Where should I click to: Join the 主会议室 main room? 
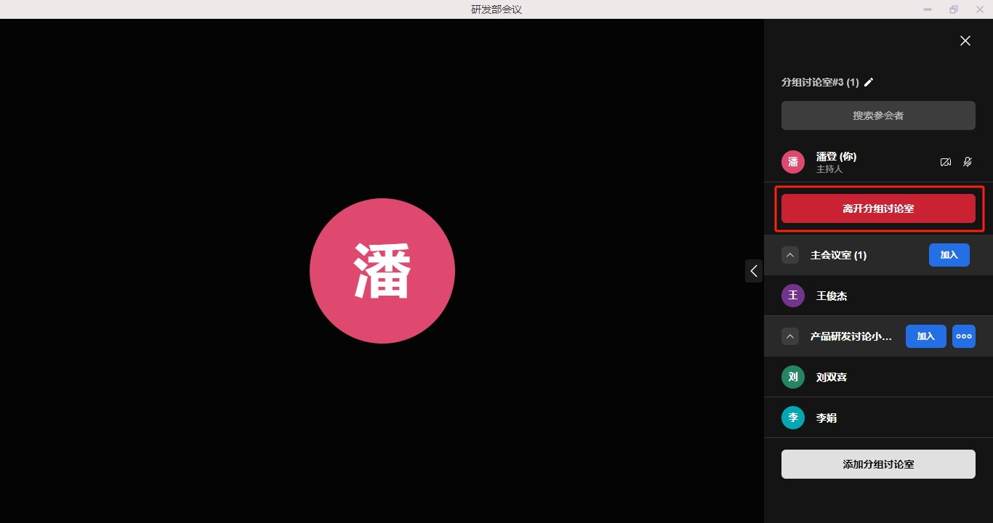[949, 255]
